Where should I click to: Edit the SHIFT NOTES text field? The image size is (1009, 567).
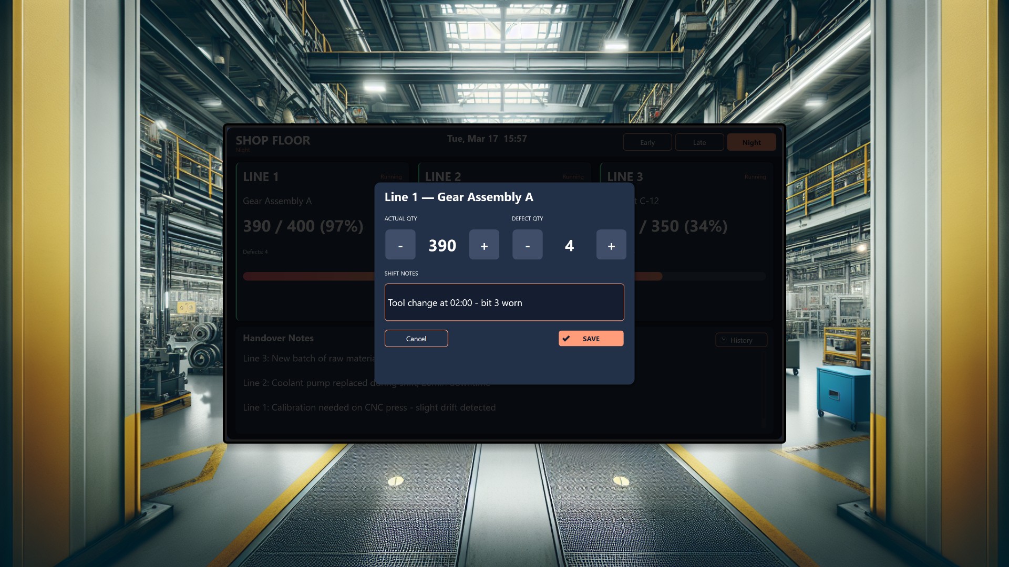tap(504, 302)
